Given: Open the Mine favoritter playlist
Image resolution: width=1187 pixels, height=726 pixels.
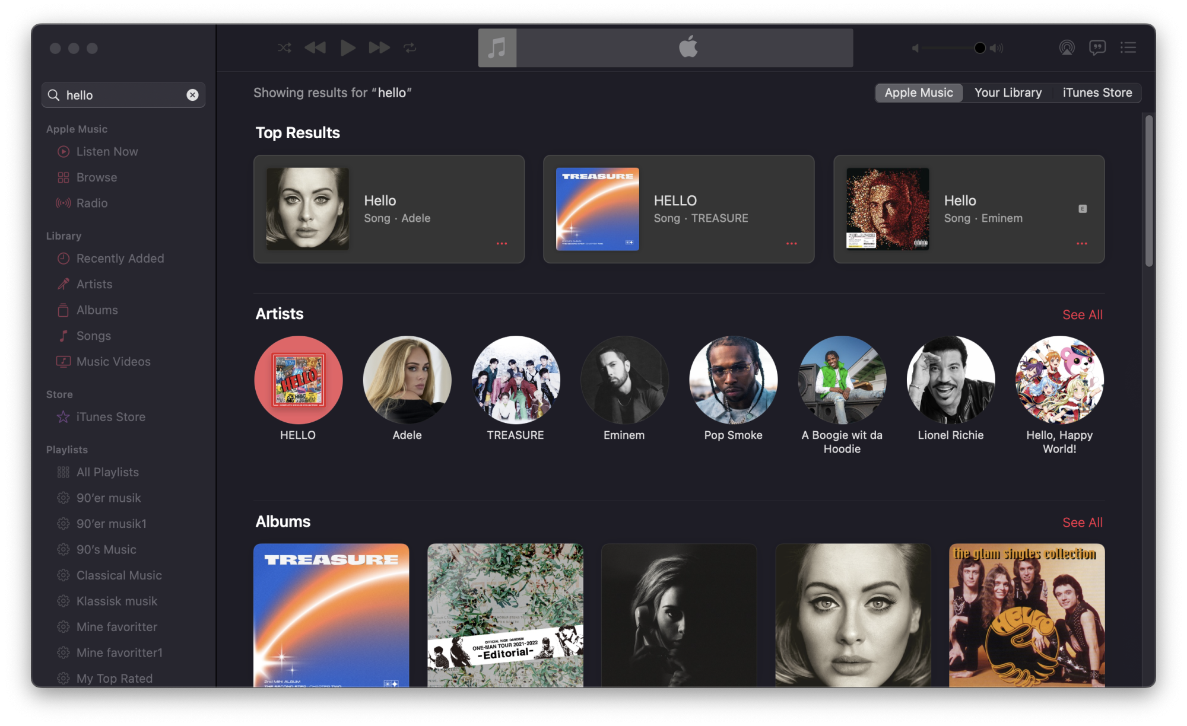Looking at the screenshot, I should pyautogui.click(x=117, y=627).
